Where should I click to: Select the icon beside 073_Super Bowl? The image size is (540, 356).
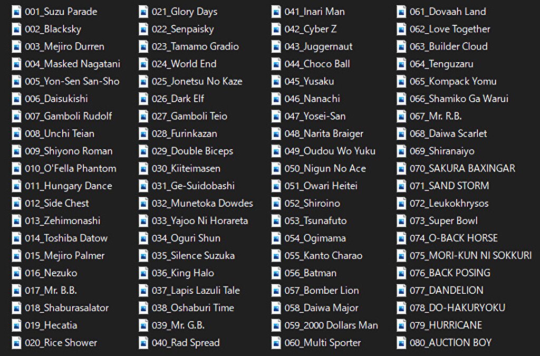[x=401, y=222]
